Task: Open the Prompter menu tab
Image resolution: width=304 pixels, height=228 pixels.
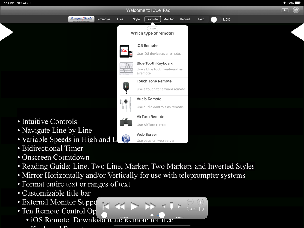Action: pos(104,19)
